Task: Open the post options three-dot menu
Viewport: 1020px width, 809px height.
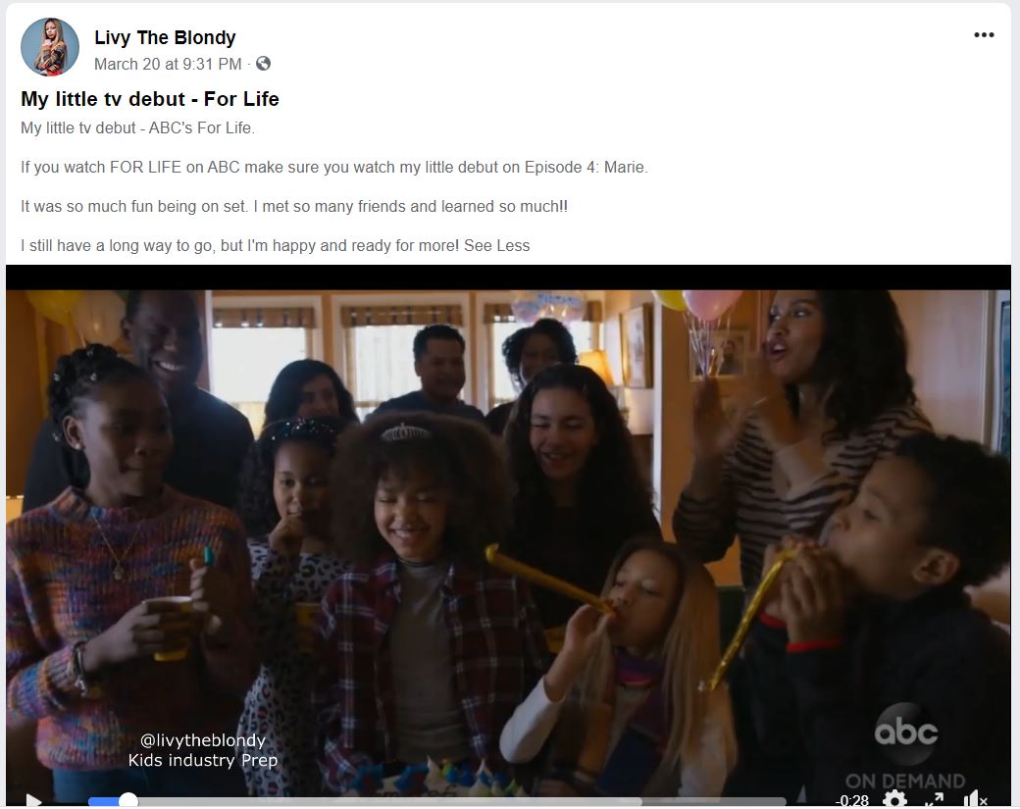Action: 984,34
